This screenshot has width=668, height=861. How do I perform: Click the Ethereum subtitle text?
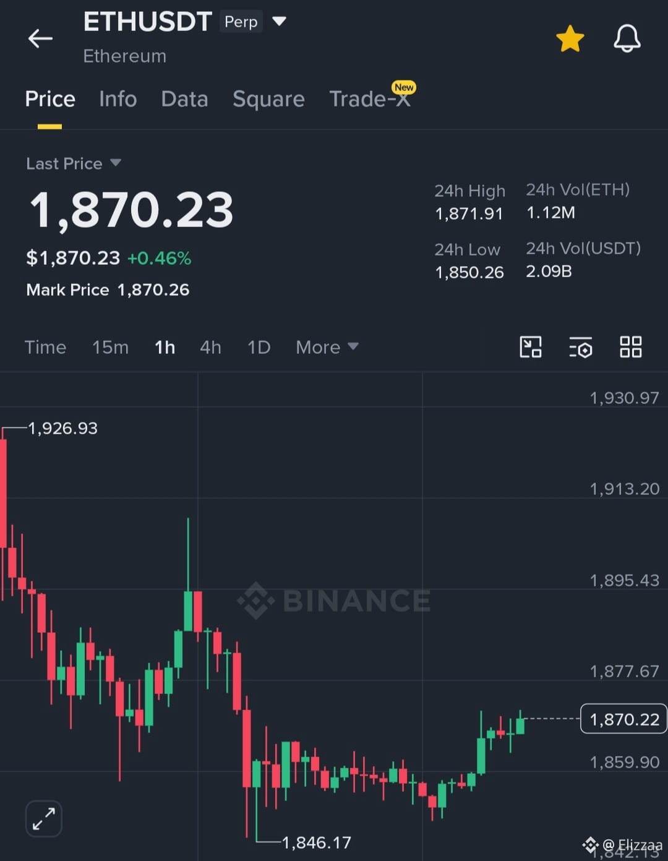(x=125, y=56)
